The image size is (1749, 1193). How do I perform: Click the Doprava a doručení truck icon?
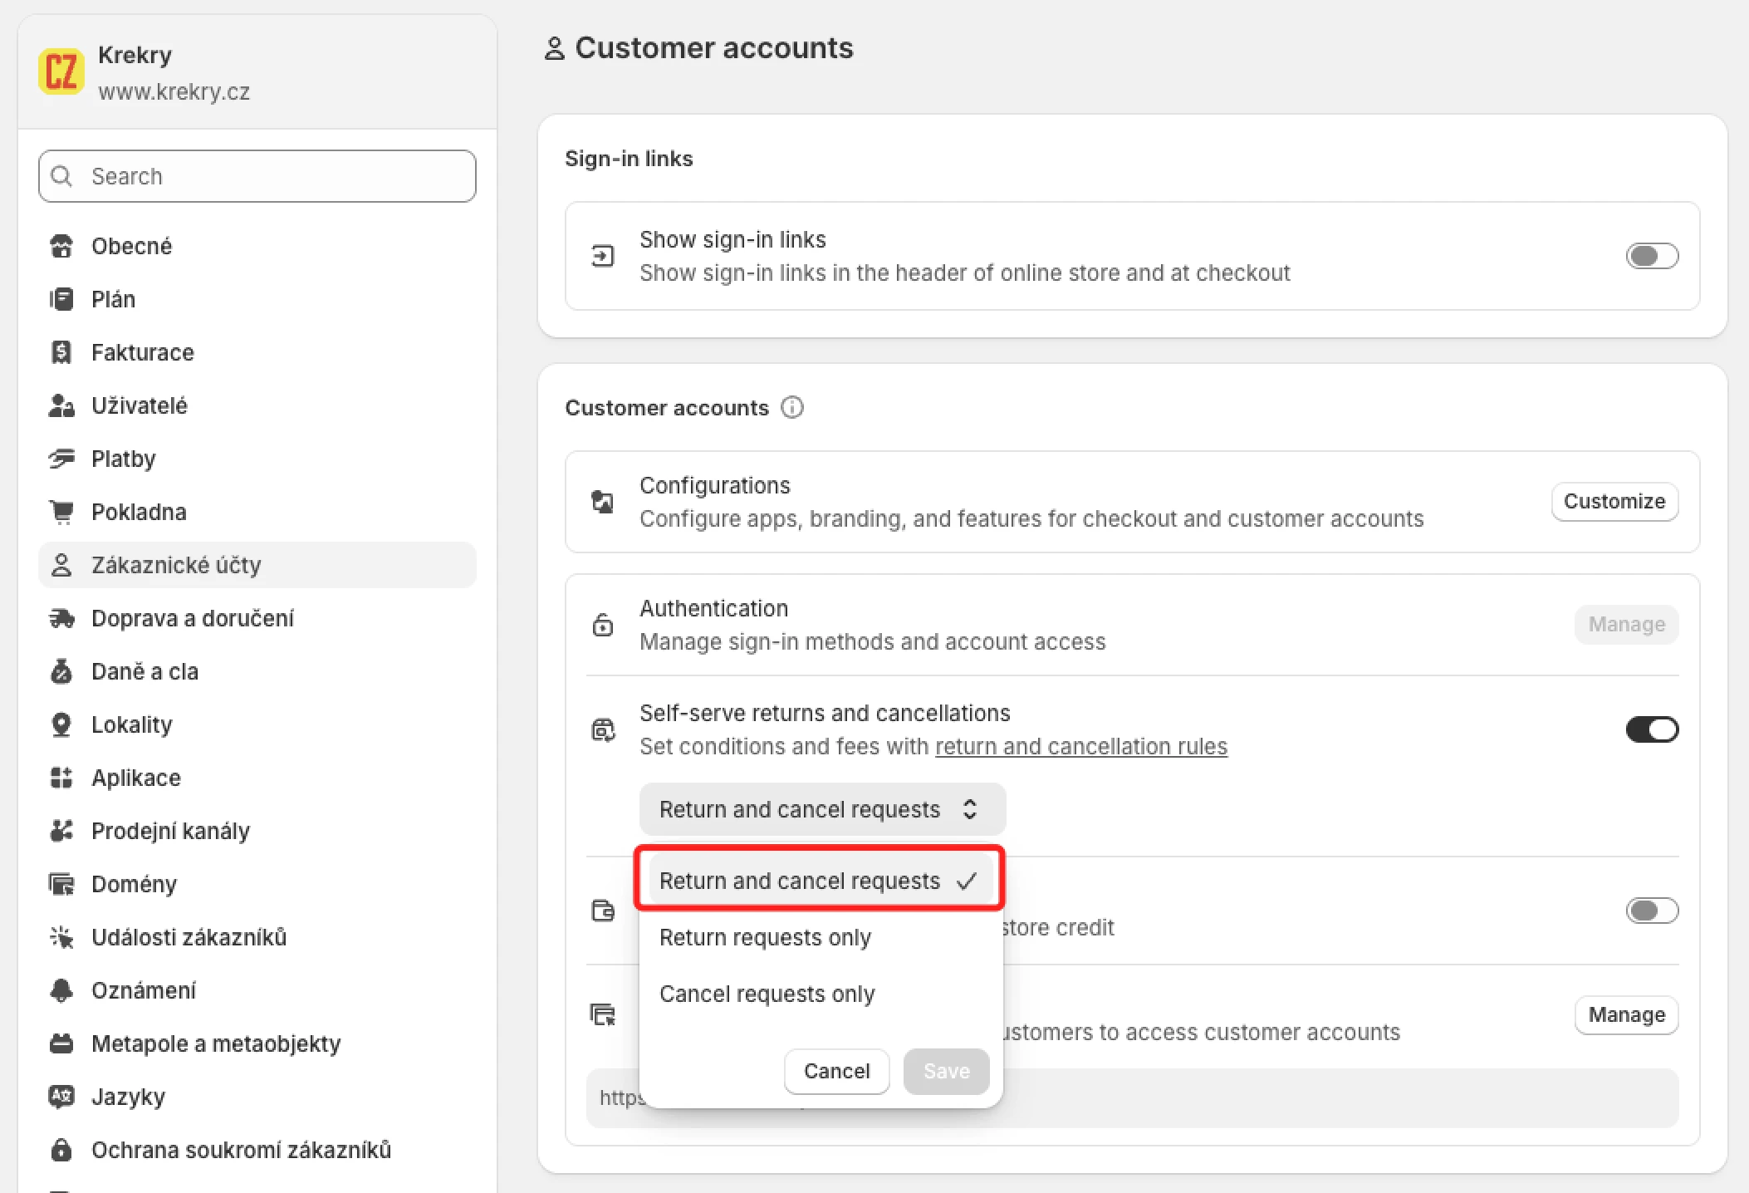pos(61,618)
